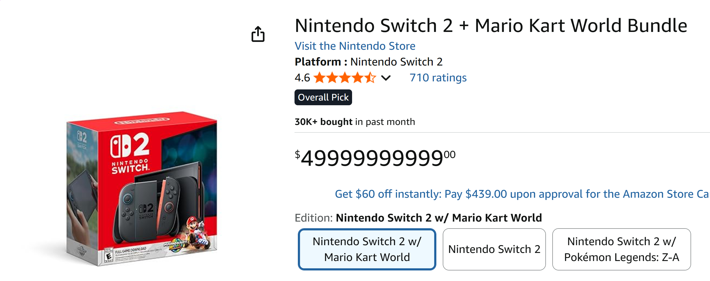This screenshot has width=710, height=281.
Task: Click the 30K+ bought in past month text
Action: coord(355,122)
